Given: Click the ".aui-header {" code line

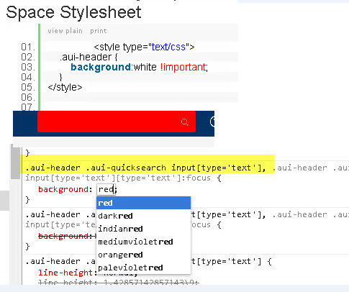Looking at the screenshot, I should coord(89,57).
